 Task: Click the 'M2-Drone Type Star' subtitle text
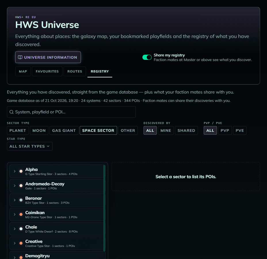pos(39,217)
